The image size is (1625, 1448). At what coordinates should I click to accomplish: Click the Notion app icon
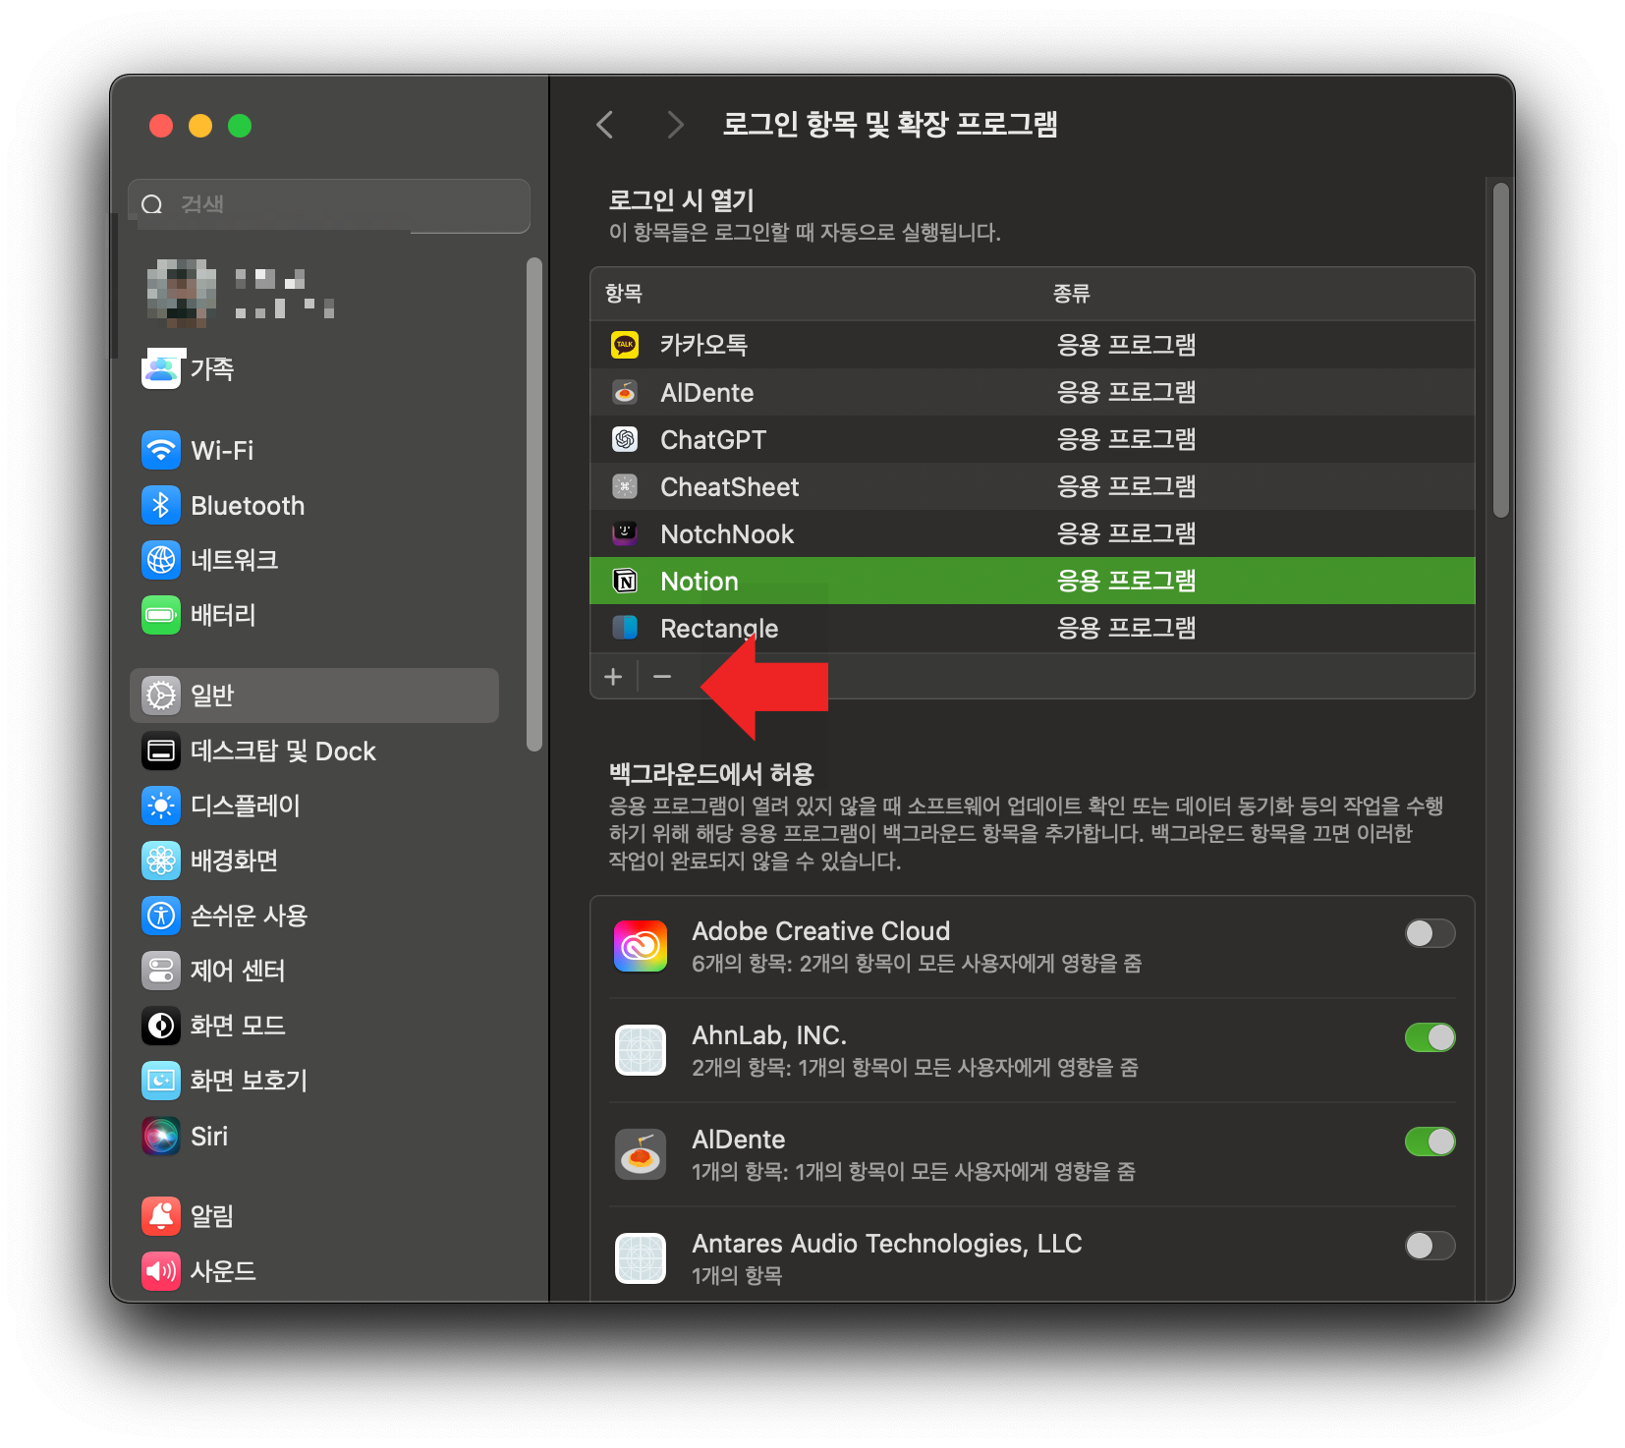625,581
